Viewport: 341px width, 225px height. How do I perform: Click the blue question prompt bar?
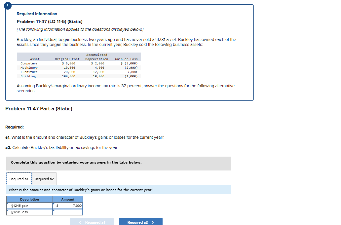click(x=118, y=189)
